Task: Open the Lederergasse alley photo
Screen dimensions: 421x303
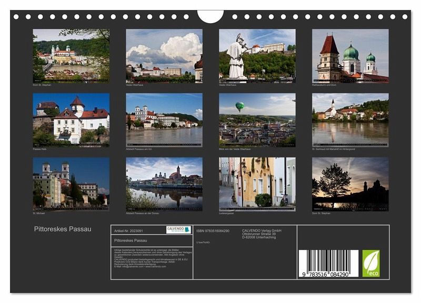Action: [257, 184]
